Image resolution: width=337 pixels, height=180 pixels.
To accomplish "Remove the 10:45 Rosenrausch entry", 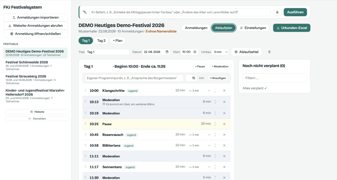I will (x=224, y=135).
